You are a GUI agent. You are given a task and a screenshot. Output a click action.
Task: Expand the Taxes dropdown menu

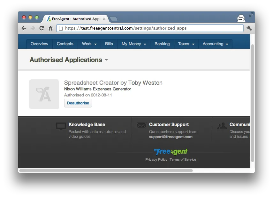[186, 44]
